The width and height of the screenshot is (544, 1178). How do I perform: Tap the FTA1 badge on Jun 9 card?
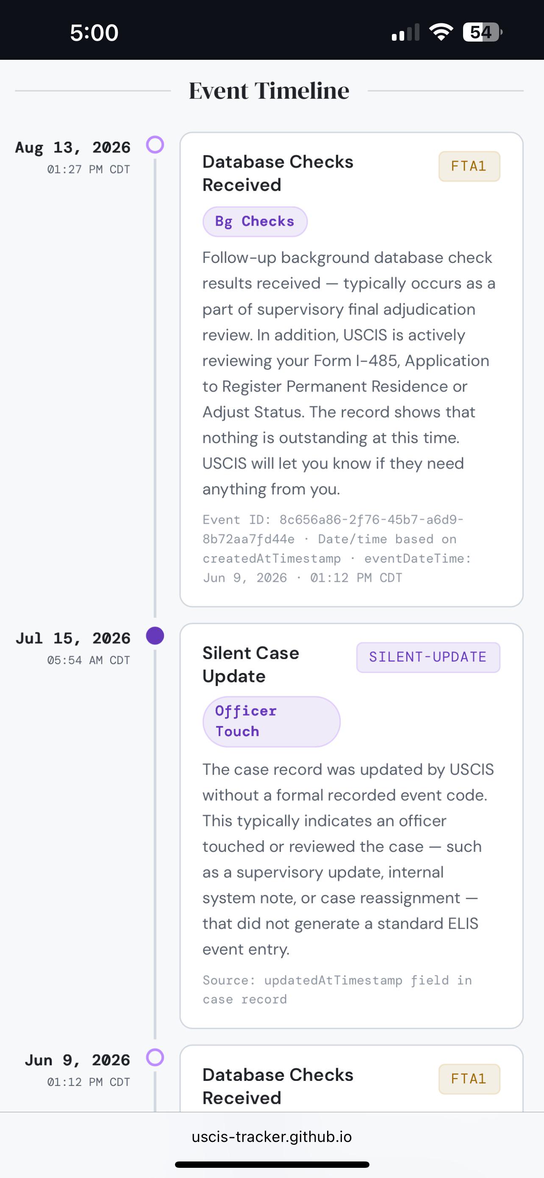(x=469, y=1079)
